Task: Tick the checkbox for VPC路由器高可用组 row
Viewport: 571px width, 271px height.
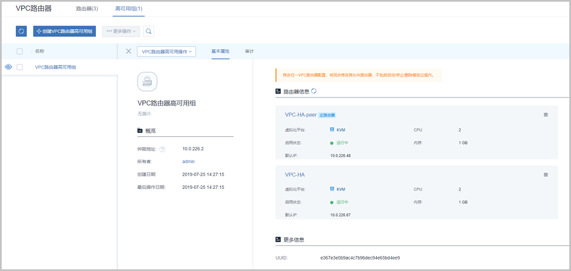Action: tap(20, 67)
